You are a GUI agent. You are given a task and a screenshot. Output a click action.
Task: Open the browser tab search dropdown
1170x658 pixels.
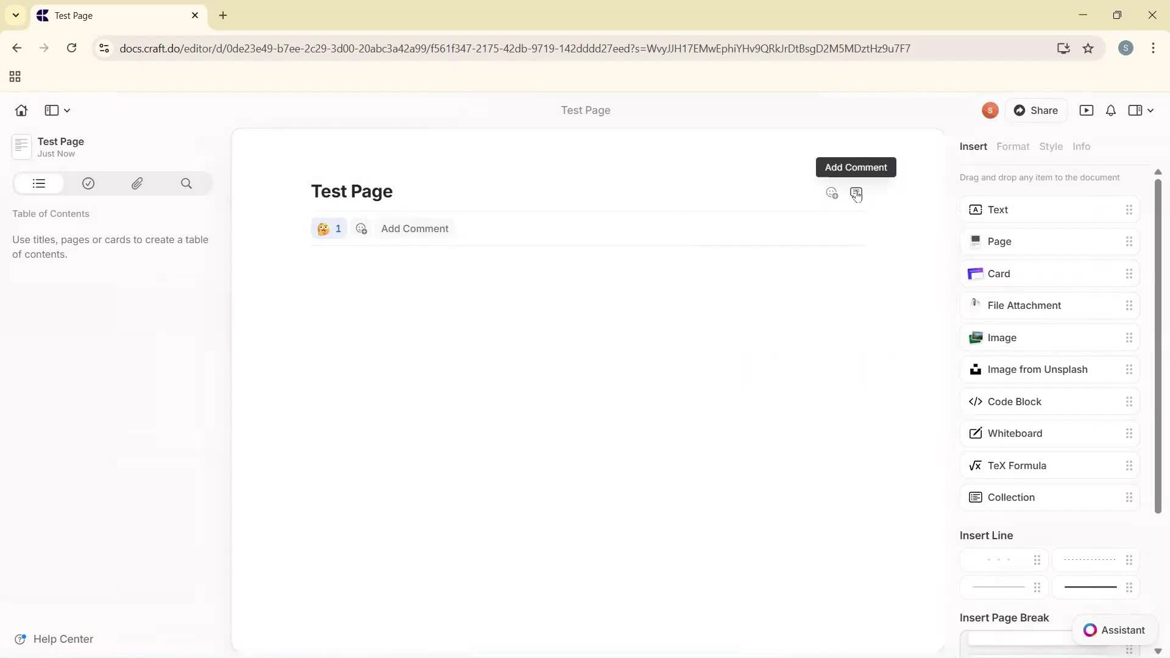(x=15, y=15)
